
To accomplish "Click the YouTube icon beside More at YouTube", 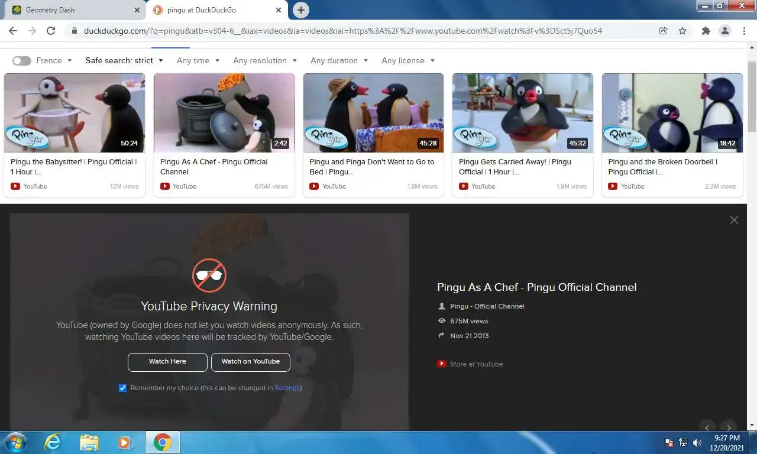I will (x=441, y=364).
